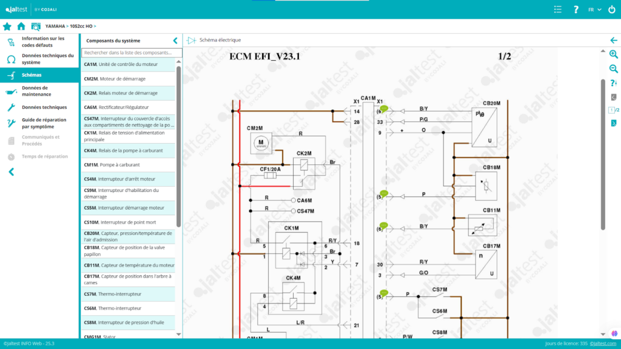The image size is (621, 349).
Task: Collapse the Composants du système panel
Action: [175, 41]
